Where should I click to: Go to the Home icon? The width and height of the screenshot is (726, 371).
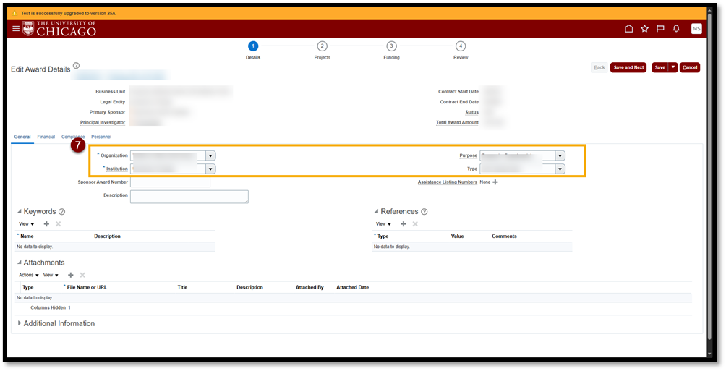click(x=628, y=29)
